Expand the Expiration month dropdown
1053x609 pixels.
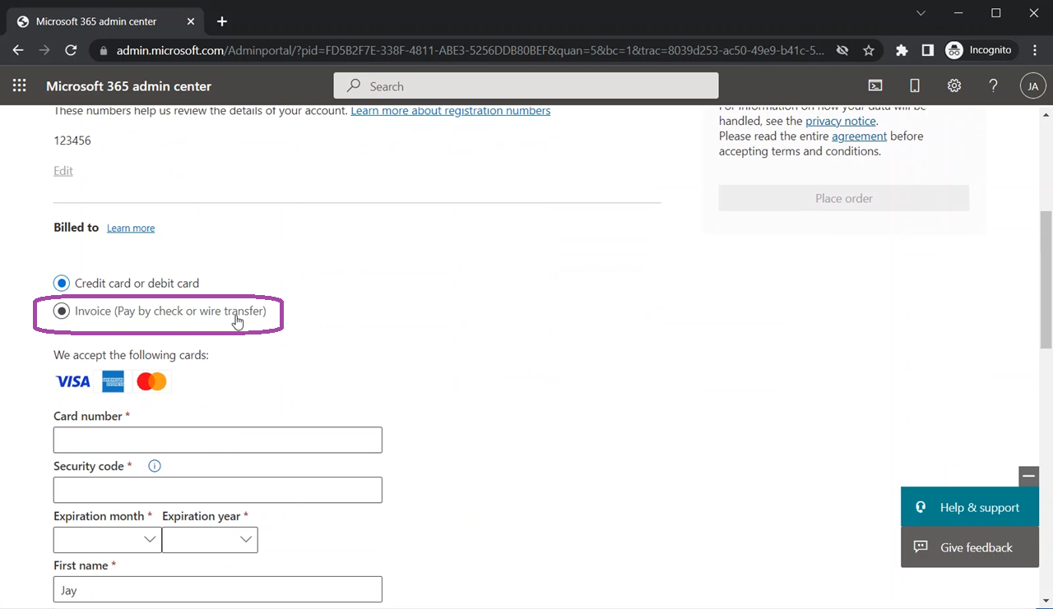107,540
